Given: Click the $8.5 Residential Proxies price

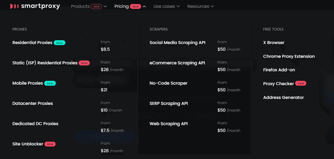Looking at the screenshot, I should (105, 49).
